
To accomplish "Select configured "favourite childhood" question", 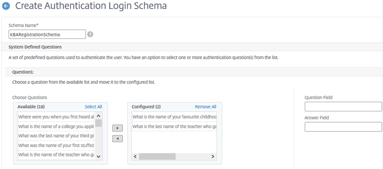I will pyautogui.click(x=174, y=117).
